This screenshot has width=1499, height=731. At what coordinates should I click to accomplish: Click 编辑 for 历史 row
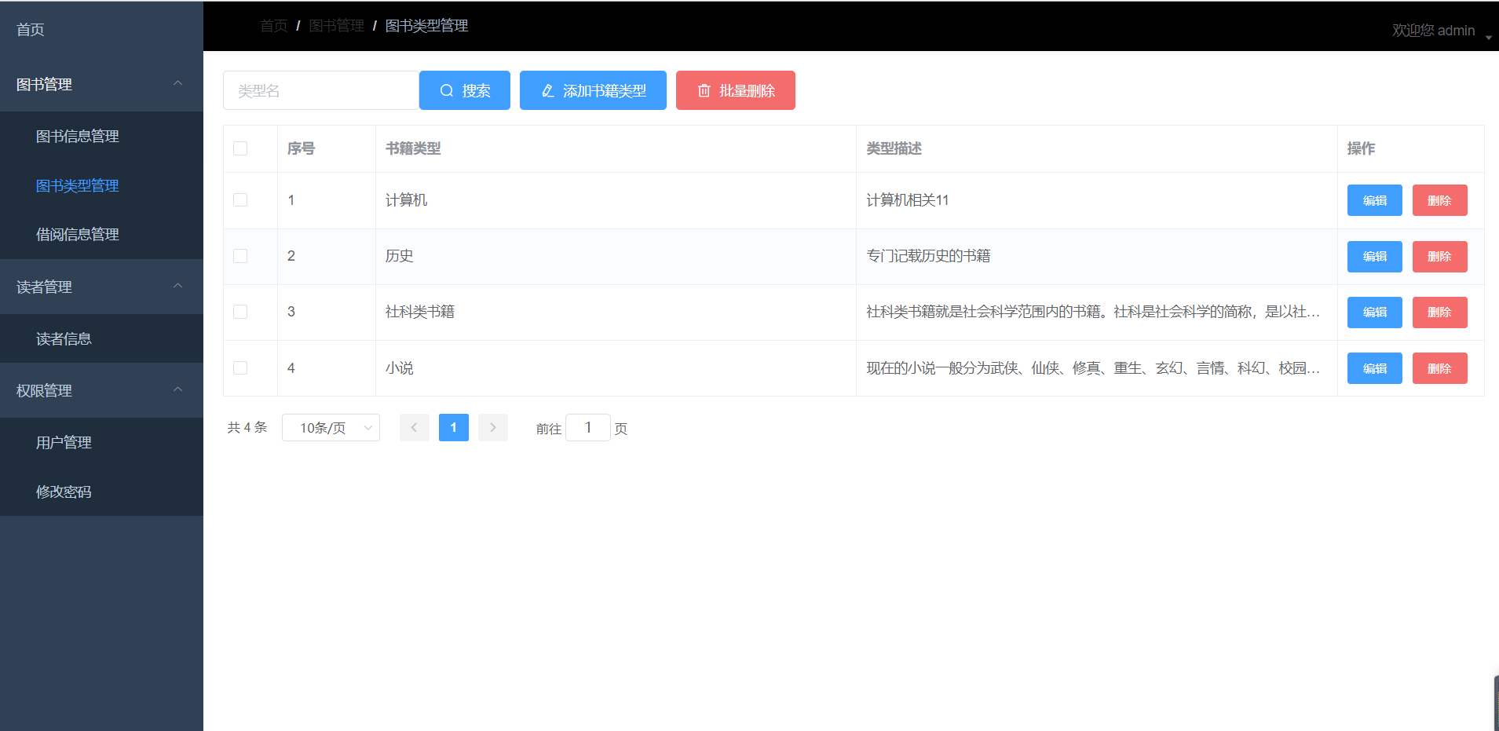tap(1374, 257)
